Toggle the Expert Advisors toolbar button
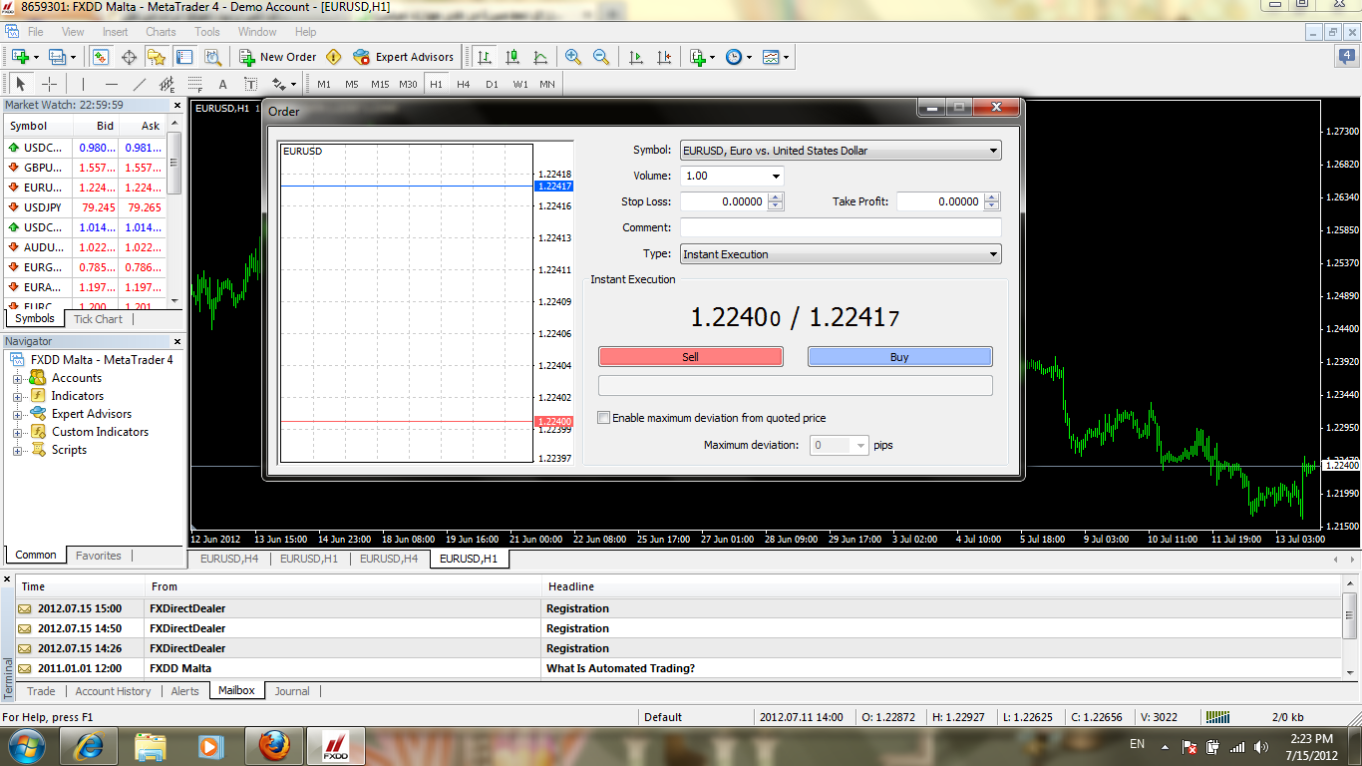 [x=403, y=57]
